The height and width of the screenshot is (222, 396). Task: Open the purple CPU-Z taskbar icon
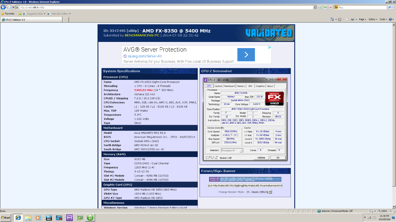(x=70, y=218)
